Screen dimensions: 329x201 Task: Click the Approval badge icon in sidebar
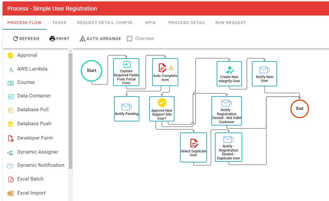tap(10, 56)
